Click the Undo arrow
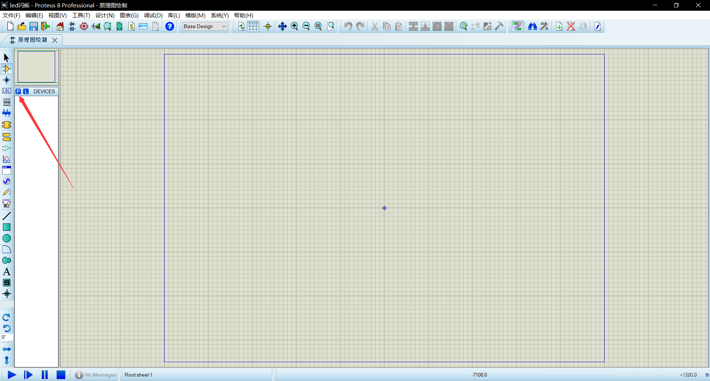 tap(348, 26)
